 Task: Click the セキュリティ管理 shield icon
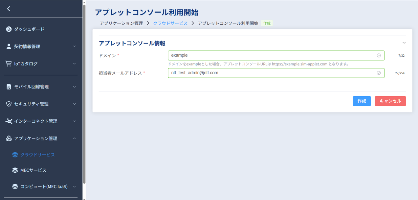point(9,104)
